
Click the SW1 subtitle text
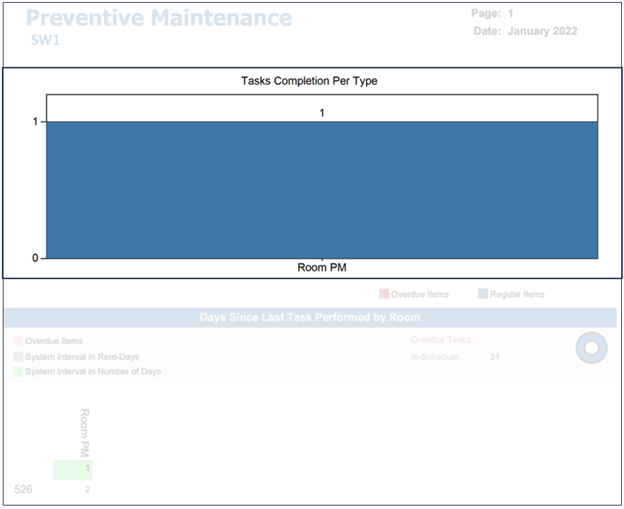click(45, 41)
